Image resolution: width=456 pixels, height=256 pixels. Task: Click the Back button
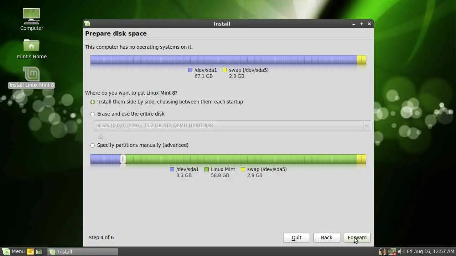point(326,238)
